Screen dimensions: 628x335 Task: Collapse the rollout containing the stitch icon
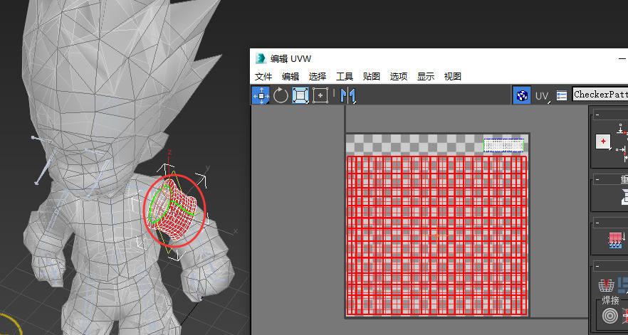point(597,223)
